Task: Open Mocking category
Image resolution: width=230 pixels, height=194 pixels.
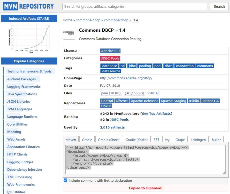Action: (x=14, y=132)
